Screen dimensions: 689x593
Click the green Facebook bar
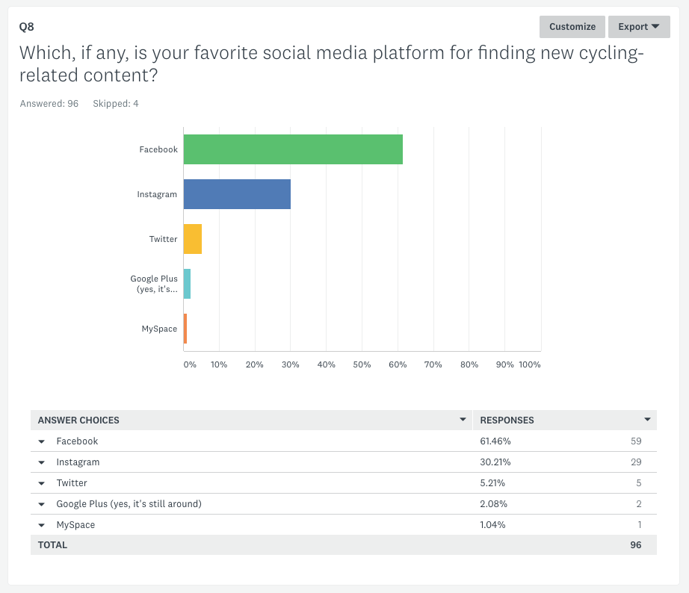[293, 149]
